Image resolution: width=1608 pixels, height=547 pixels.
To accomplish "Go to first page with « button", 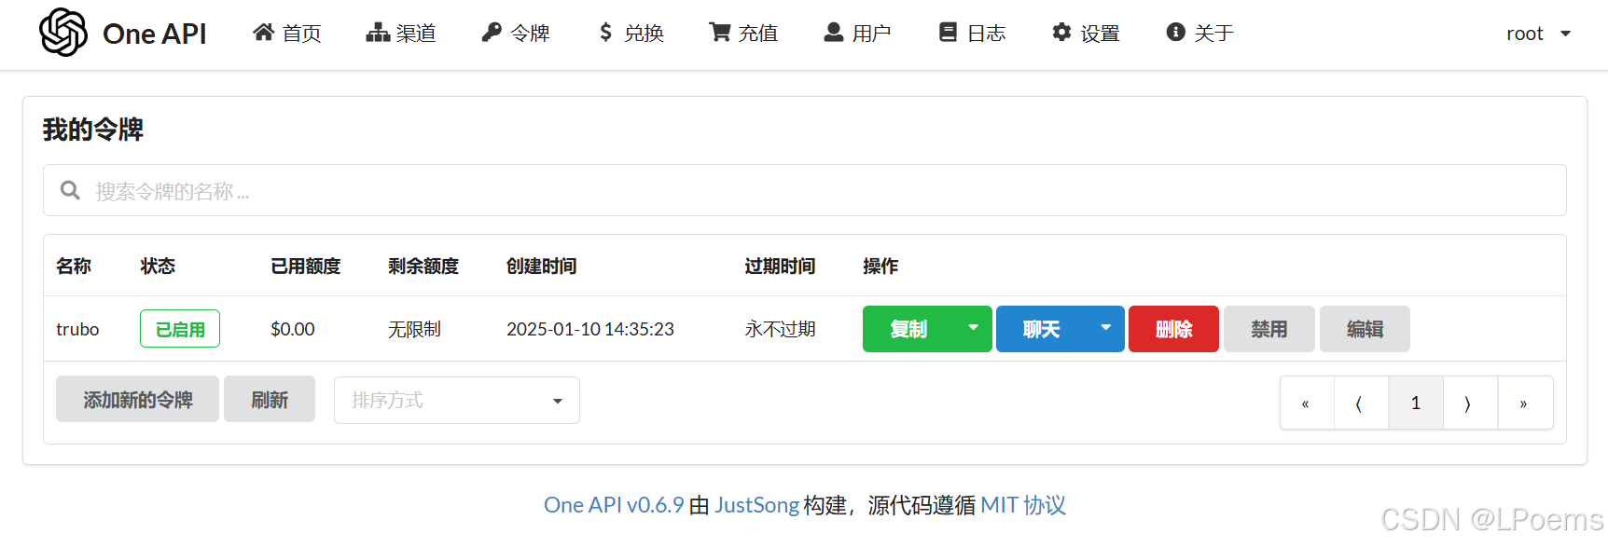I will (1307, 403).
